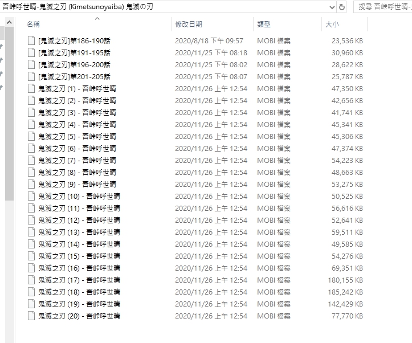The width and height of the screenshot is (412, 343).
Task: Click date 2020/8/18 下午 09:57
Action: click(x=209, y=40)
